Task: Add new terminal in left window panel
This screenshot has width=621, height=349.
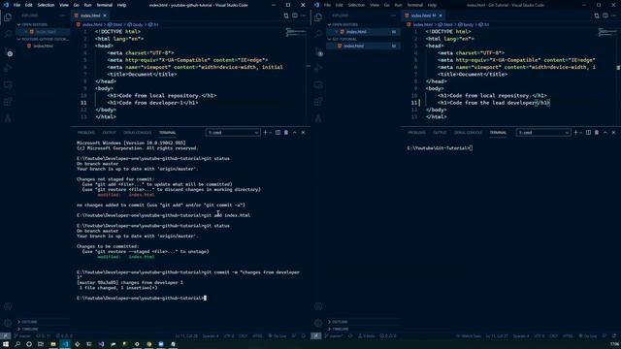Action: [x=265, y=133]
